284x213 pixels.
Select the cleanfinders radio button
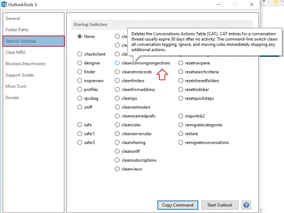(117, 80)
